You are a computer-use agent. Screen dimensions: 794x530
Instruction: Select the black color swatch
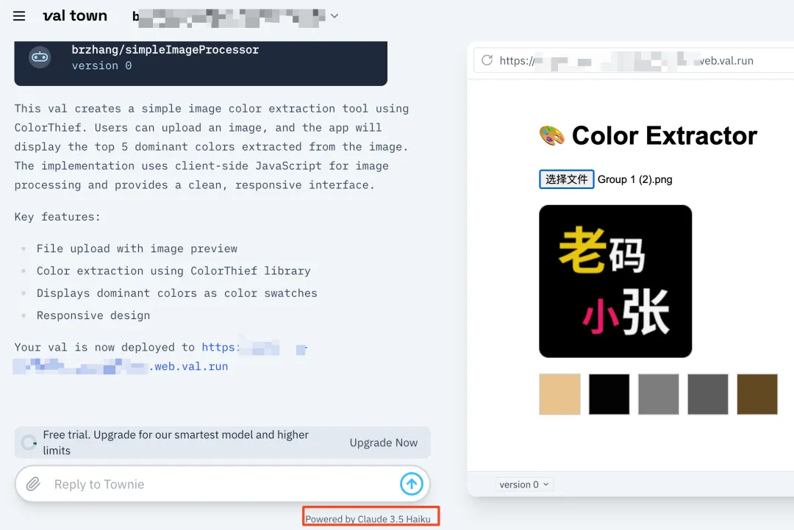tap(609, 394)
